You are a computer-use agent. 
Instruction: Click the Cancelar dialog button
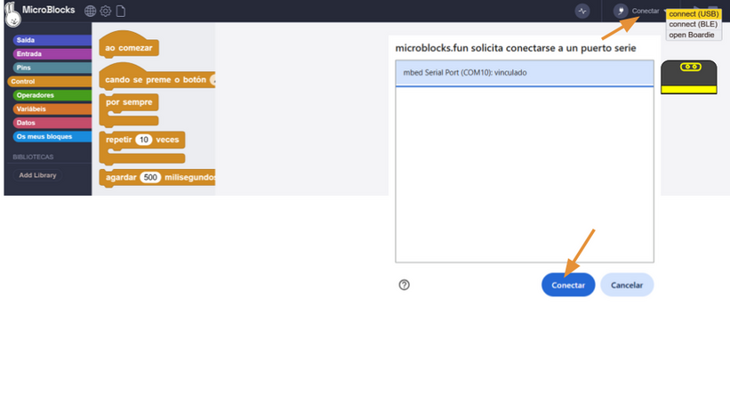(627, 285)
